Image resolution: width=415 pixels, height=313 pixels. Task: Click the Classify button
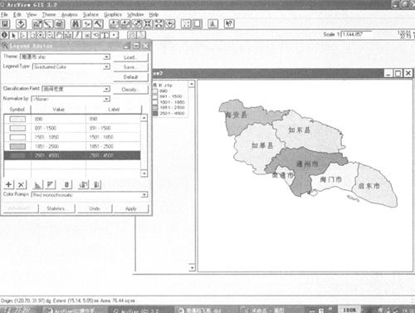coord(130,90)
